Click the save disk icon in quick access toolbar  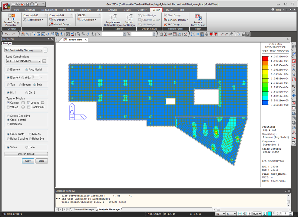coord(27,4)
